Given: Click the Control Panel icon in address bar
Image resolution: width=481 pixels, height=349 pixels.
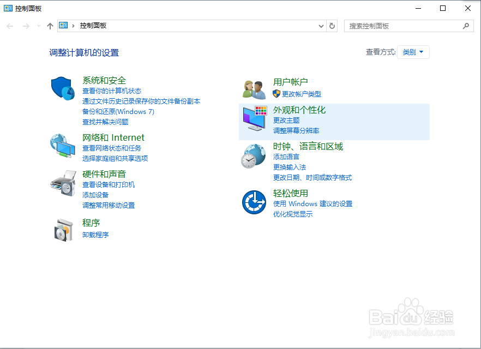Looking at the screenshot, I should pos(63,26).
